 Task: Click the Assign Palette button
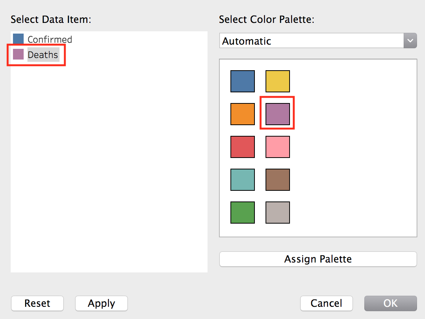click(318, 259)
